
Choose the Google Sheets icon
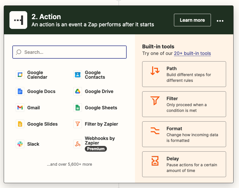[x=78, y=108]
